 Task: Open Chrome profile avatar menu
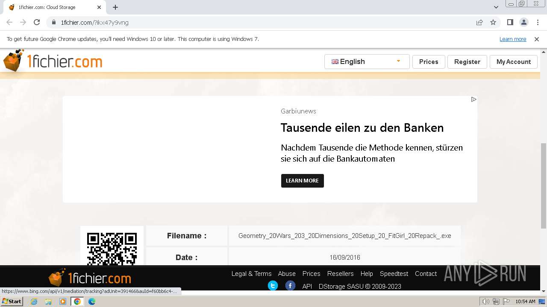click(523, 22)
